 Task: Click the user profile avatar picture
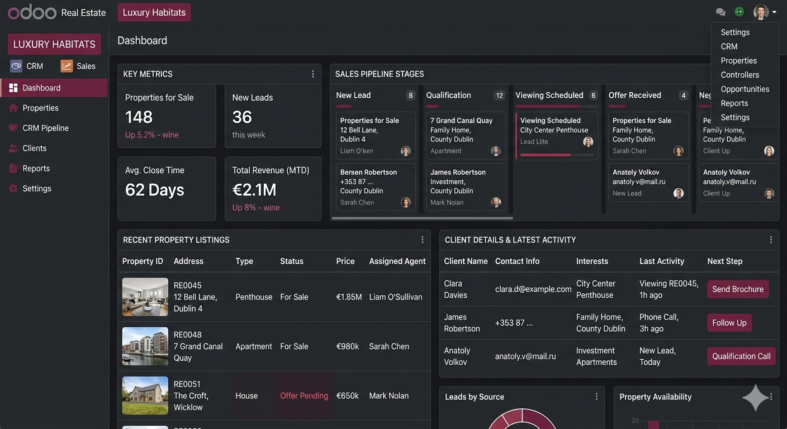(760, 11)
